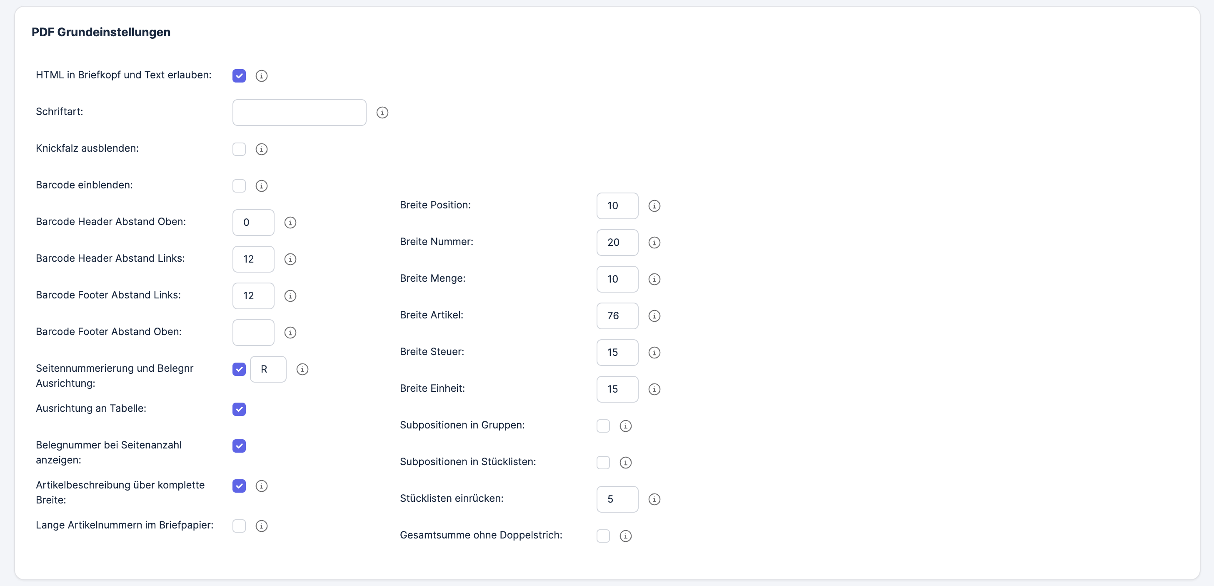Click info icon for Stücklisten einrücken
Image resolution: width=1214 pixels, height=586 pixels.
pyautogui.click(x=654, y=499)
